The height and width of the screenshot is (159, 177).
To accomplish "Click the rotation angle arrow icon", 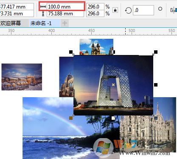I will 128,10.
